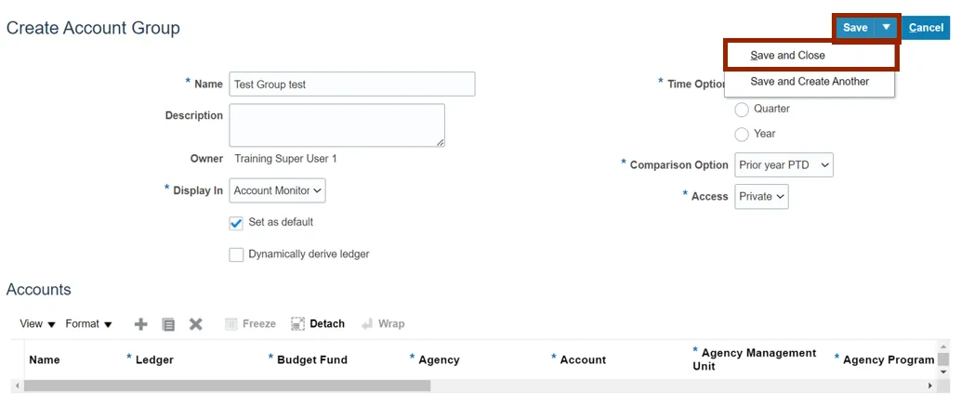This screenshot has width=961, height=404.
Task: Click into the Description text area
Action: (336, 124)
